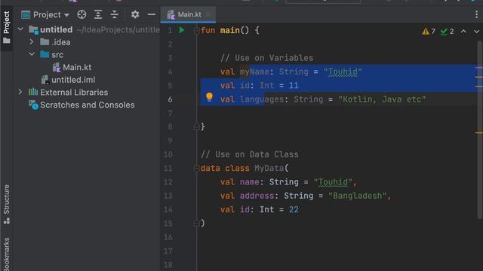Screen dimensions: 483x271
Task: Run main function via green gutter arrow
Action: click(x=182, y=30)
